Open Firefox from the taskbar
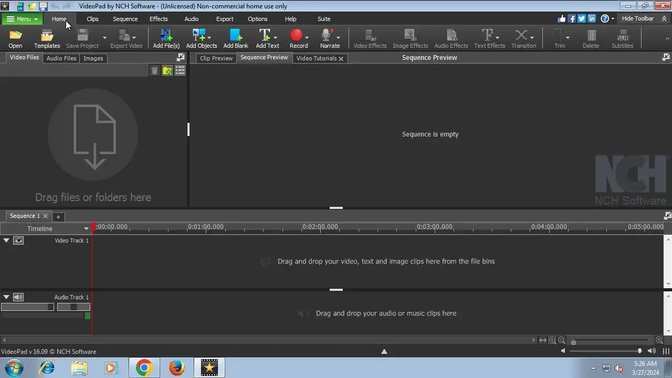Screen dimensions: 672x378 click(177, 368)
